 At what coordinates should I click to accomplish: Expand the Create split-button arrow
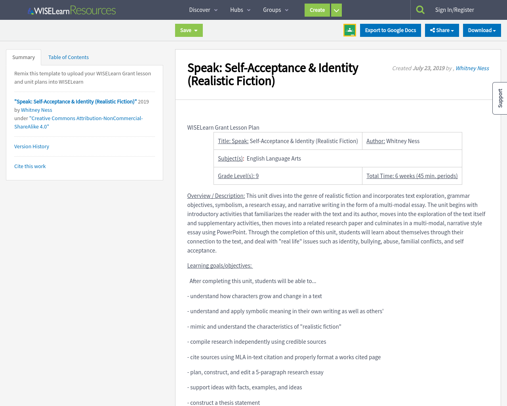(336, 10)
